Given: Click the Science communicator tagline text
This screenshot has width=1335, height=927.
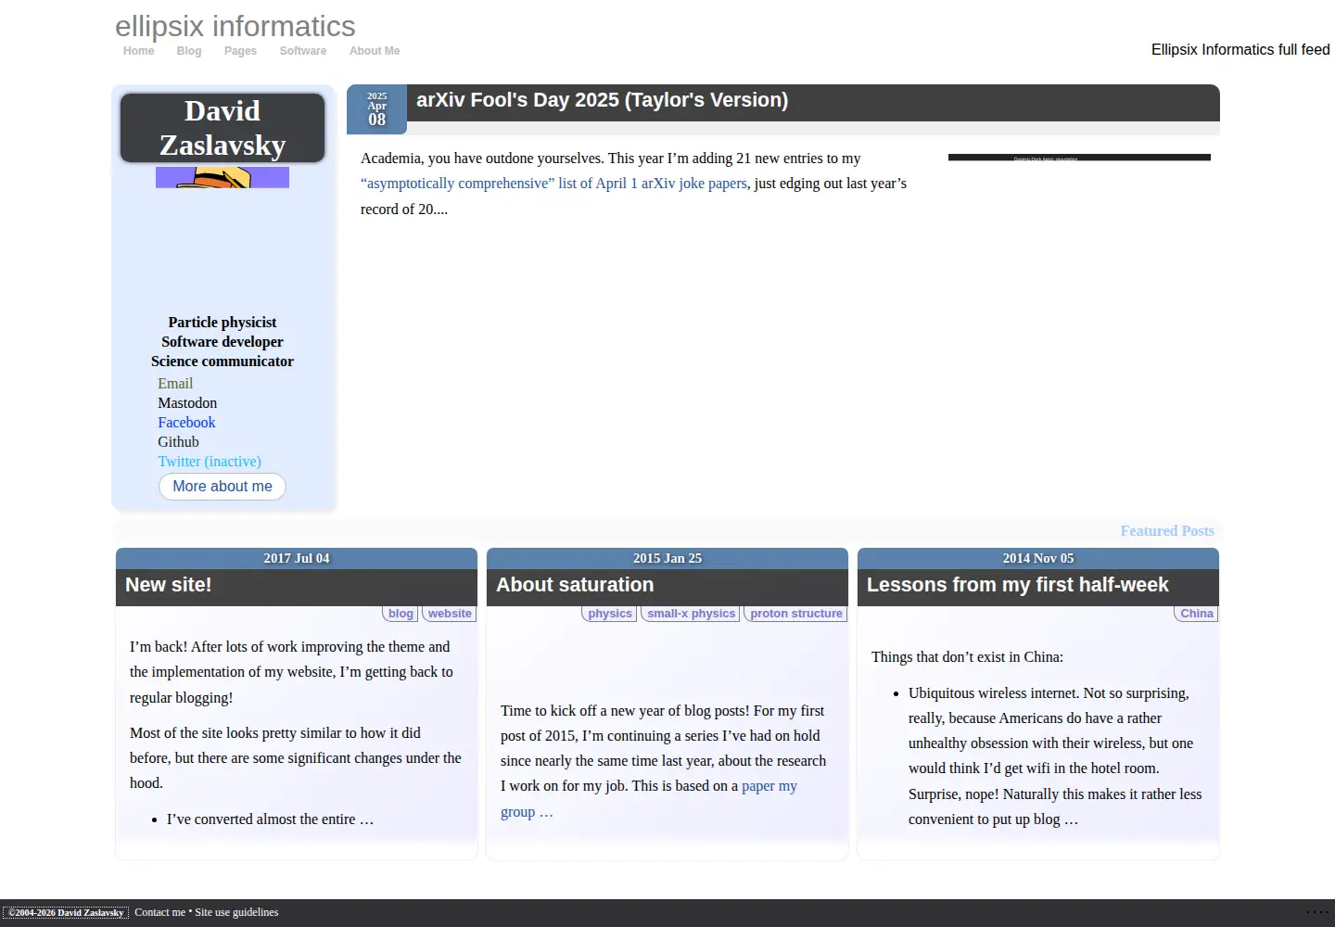Looking at the screenshot, I should coord(222,362).
